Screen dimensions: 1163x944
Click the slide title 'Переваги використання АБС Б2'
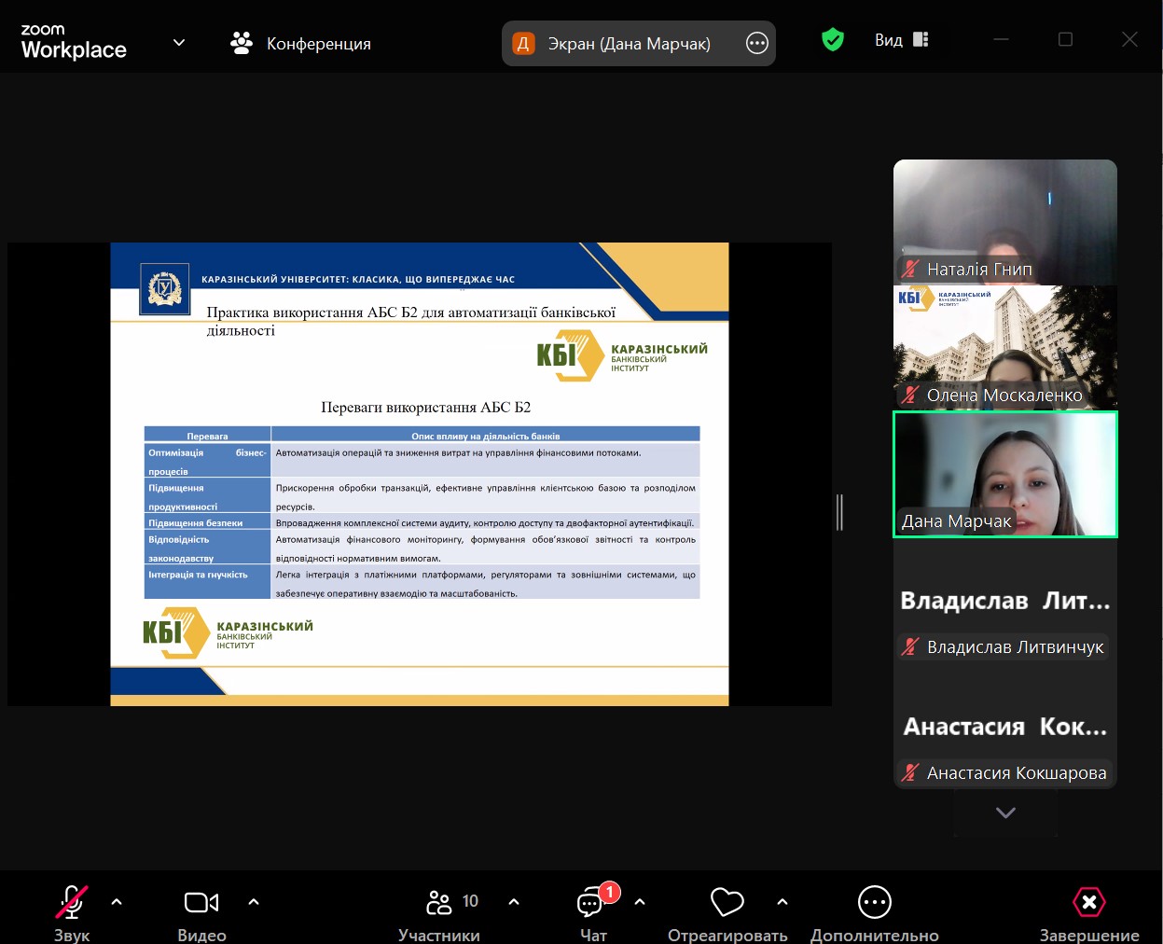(x=426, y=408)
